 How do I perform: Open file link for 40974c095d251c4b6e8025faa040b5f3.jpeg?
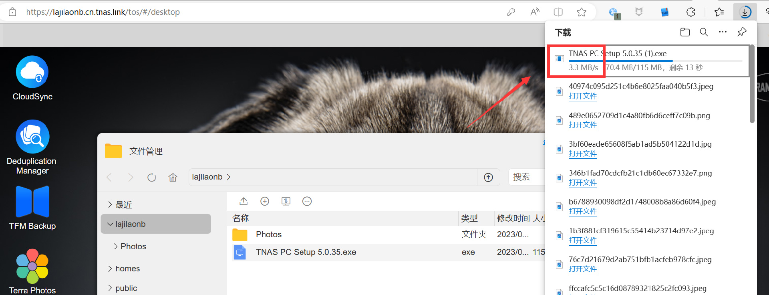(x=583, y=96)
